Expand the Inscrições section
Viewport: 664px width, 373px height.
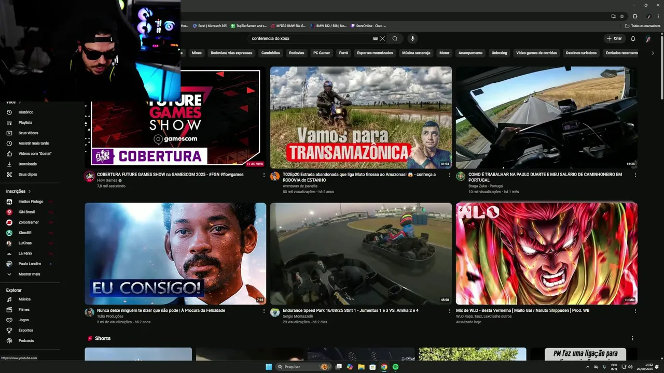click(x=19, y=191)
